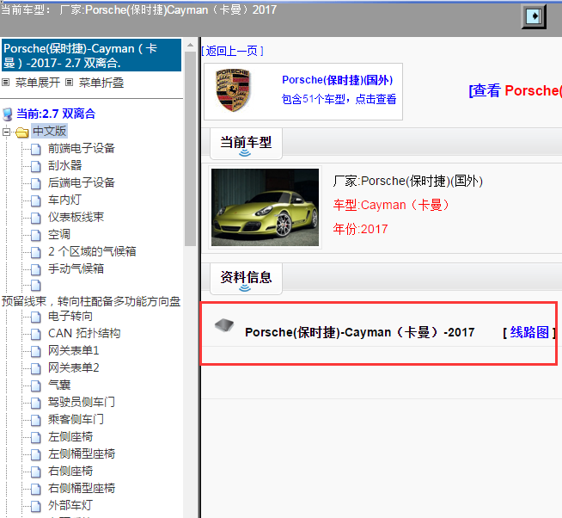Click the page icon for 乘客侧车门
The width and height of the screenshot is (562, 518).
click(x=35, y=421)
